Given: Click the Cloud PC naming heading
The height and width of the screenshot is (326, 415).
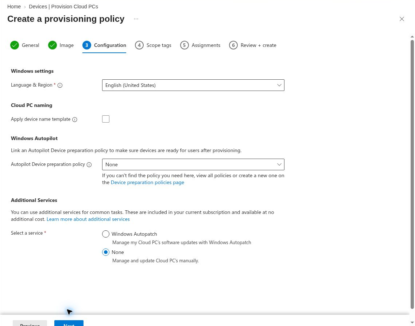Looking at the screenshot, I should 31,105.
